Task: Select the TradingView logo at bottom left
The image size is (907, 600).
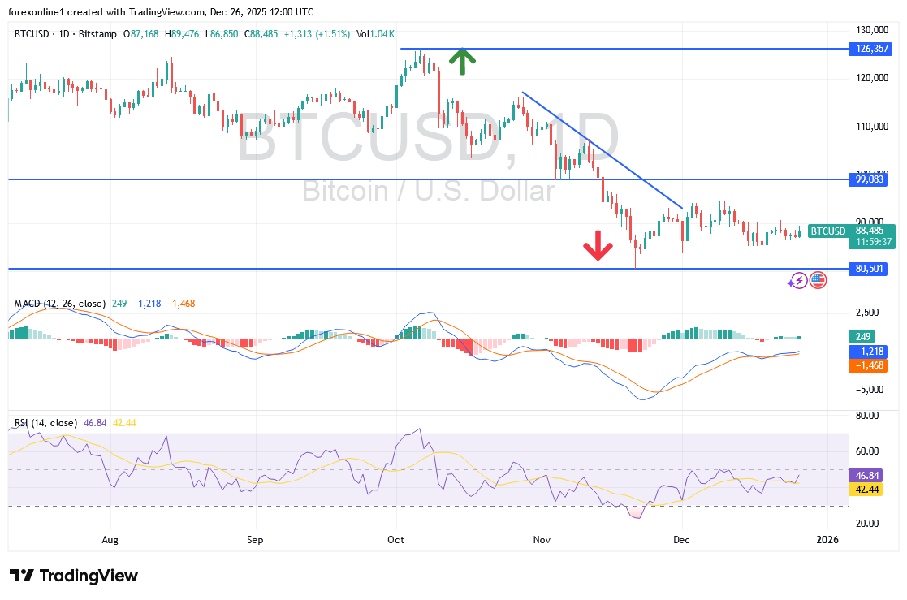Action: coord(73,576)
